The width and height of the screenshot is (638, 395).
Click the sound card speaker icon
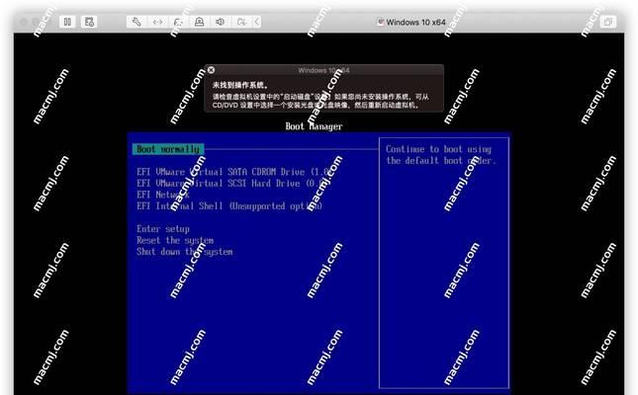pyautogui.click(x=221, y=22)
